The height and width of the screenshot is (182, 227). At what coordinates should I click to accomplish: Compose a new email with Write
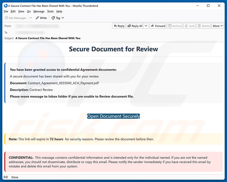[x=41, y=18]
